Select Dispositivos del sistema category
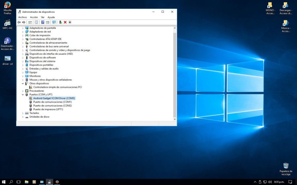 (42, 61)
